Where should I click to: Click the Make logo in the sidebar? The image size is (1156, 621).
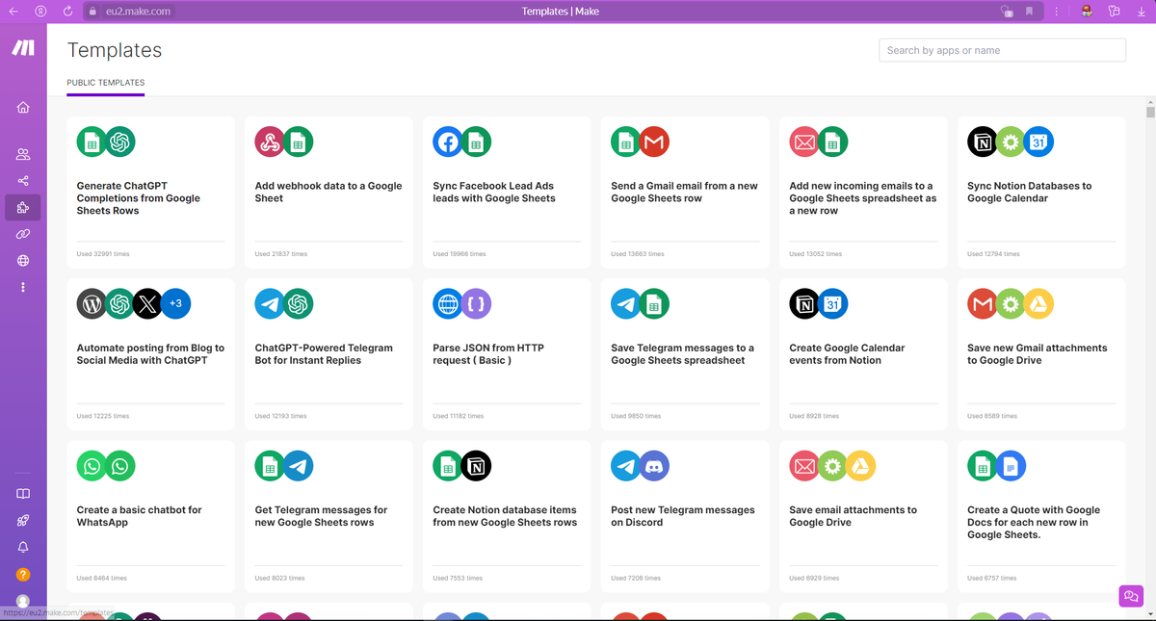tap(23, 48)
